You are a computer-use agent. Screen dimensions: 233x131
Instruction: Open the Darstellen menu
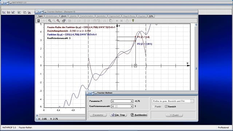click(x=101, y=16)
